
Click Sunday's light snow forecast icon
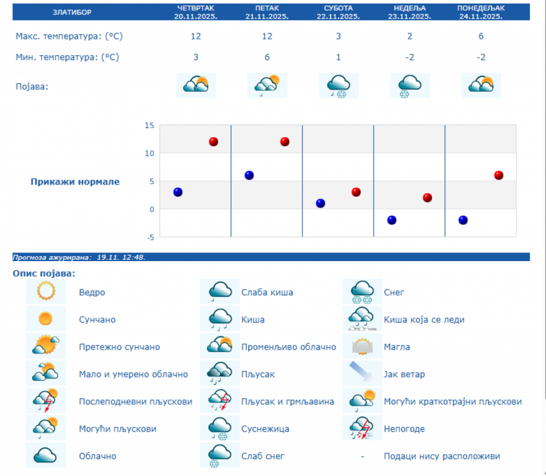pos(409,85)
